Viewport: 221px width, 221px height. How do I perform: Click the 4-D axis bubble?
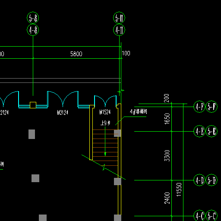[x=199, y=180]
